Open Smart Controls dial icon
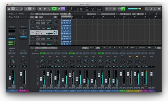 (26, 9)
